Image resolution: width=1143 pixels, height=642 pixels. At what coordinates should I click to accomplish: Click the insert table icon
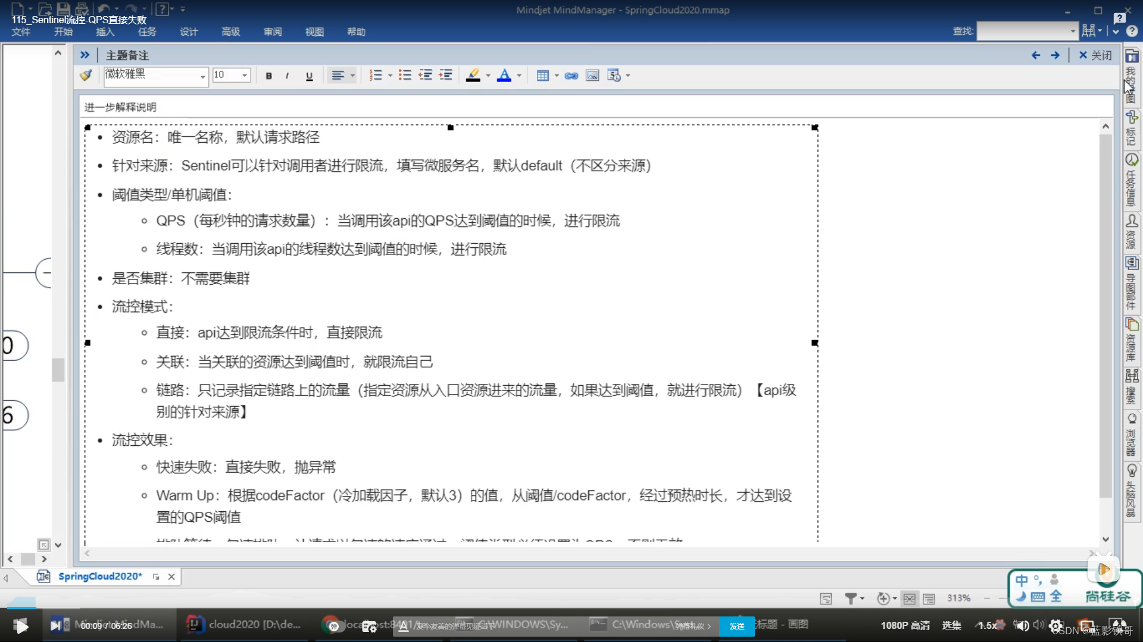point(542,75)
